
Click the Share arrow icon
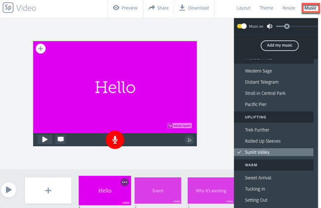[x=152, y=8]
